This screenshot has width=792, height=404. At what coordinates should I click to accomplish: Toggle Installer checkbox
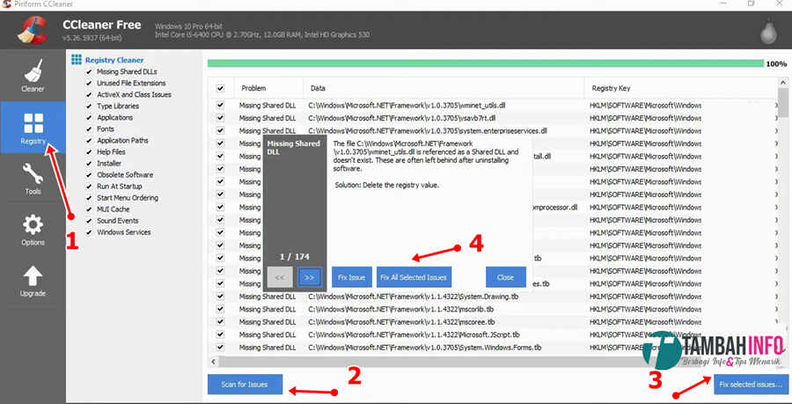click(x=90, y=164)
